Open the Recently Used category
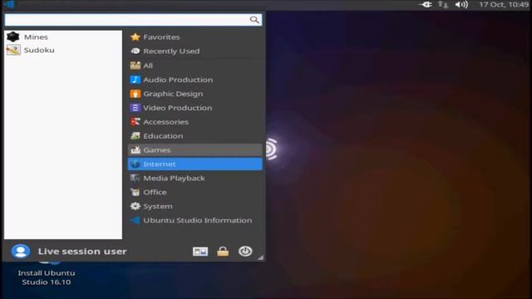 coord(195,51)
